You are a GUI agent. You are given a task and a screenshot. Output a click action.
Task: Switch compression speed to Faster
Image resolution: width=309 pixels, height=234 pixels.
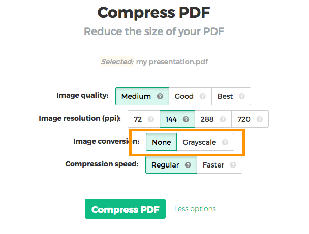[213, 165]
